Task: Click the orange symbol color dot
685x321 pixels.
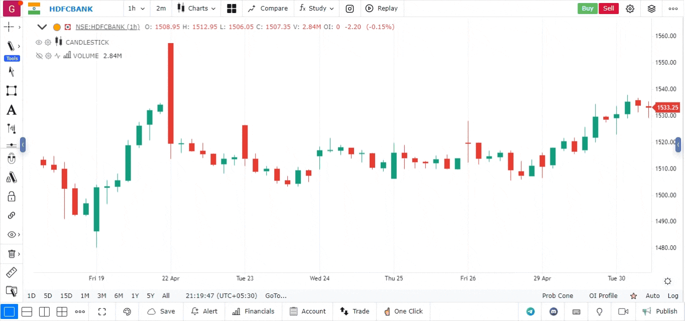Action: [57, 27]
